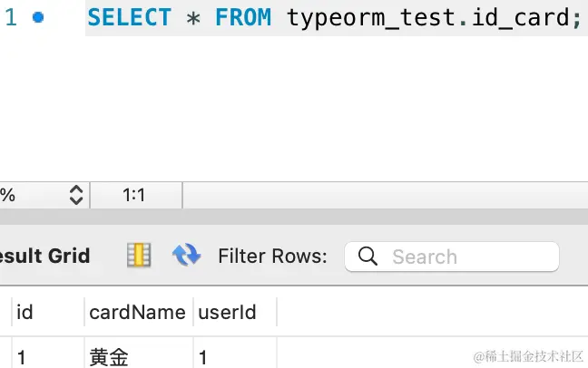
Task: Refresh the result grid data
Action: (186, 256)
